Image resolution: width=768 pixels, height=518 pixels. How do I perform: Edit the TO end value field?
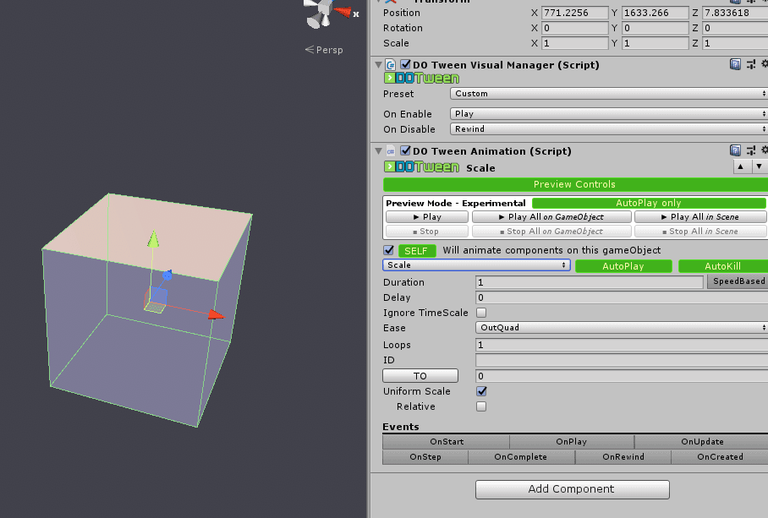pyautogui.click(x=622, y=376)
